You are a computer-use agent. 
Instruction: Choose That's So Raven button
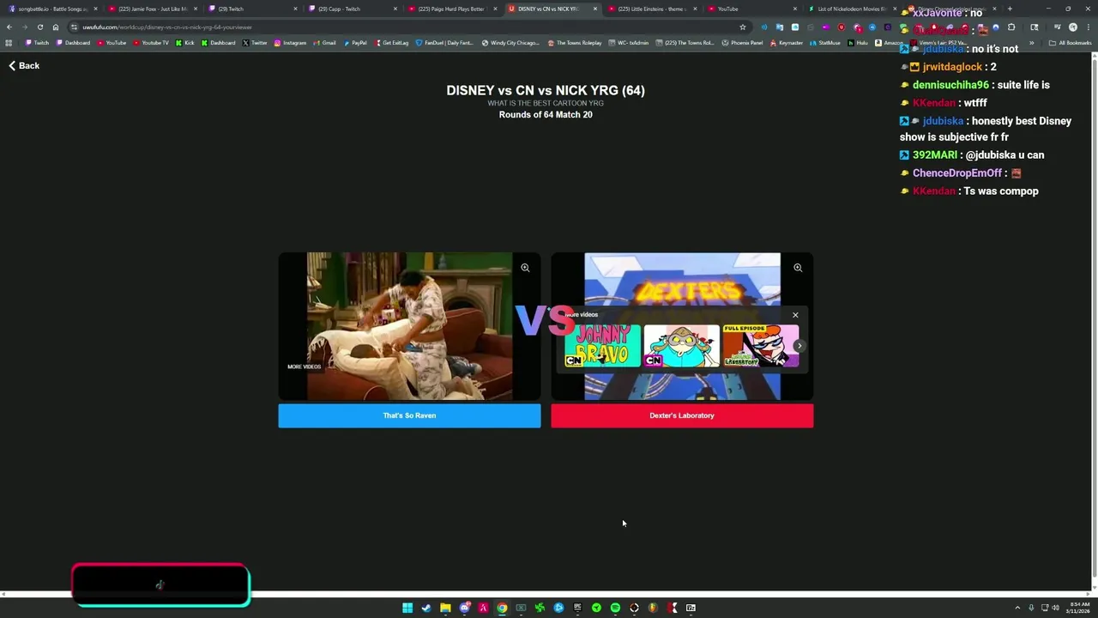(x=409, y=415)
